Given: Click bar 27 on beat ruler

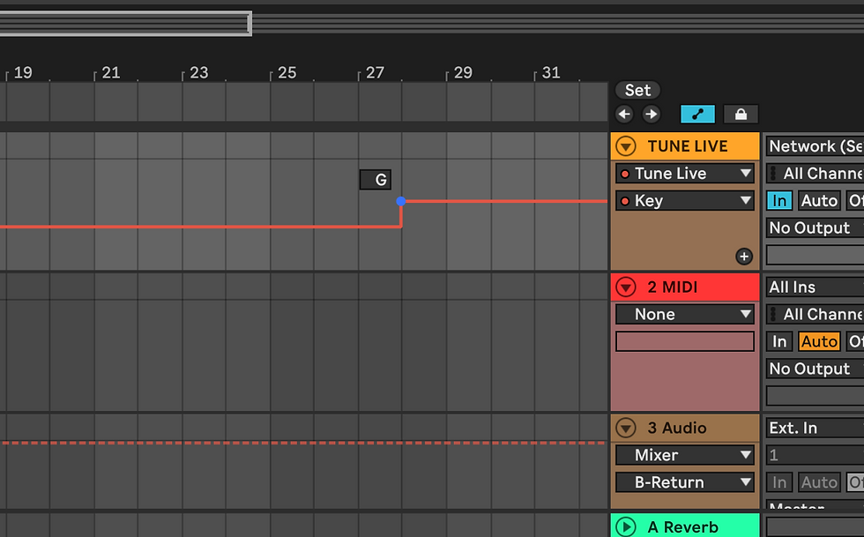Looking at the screenshot, I should pyautogui.click(x=375, y=73).
